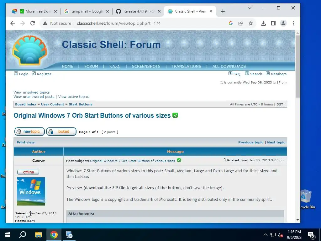Close the Classic Shell tab
The width and height of the screenshot is (321, 241).
click(211, 12)
